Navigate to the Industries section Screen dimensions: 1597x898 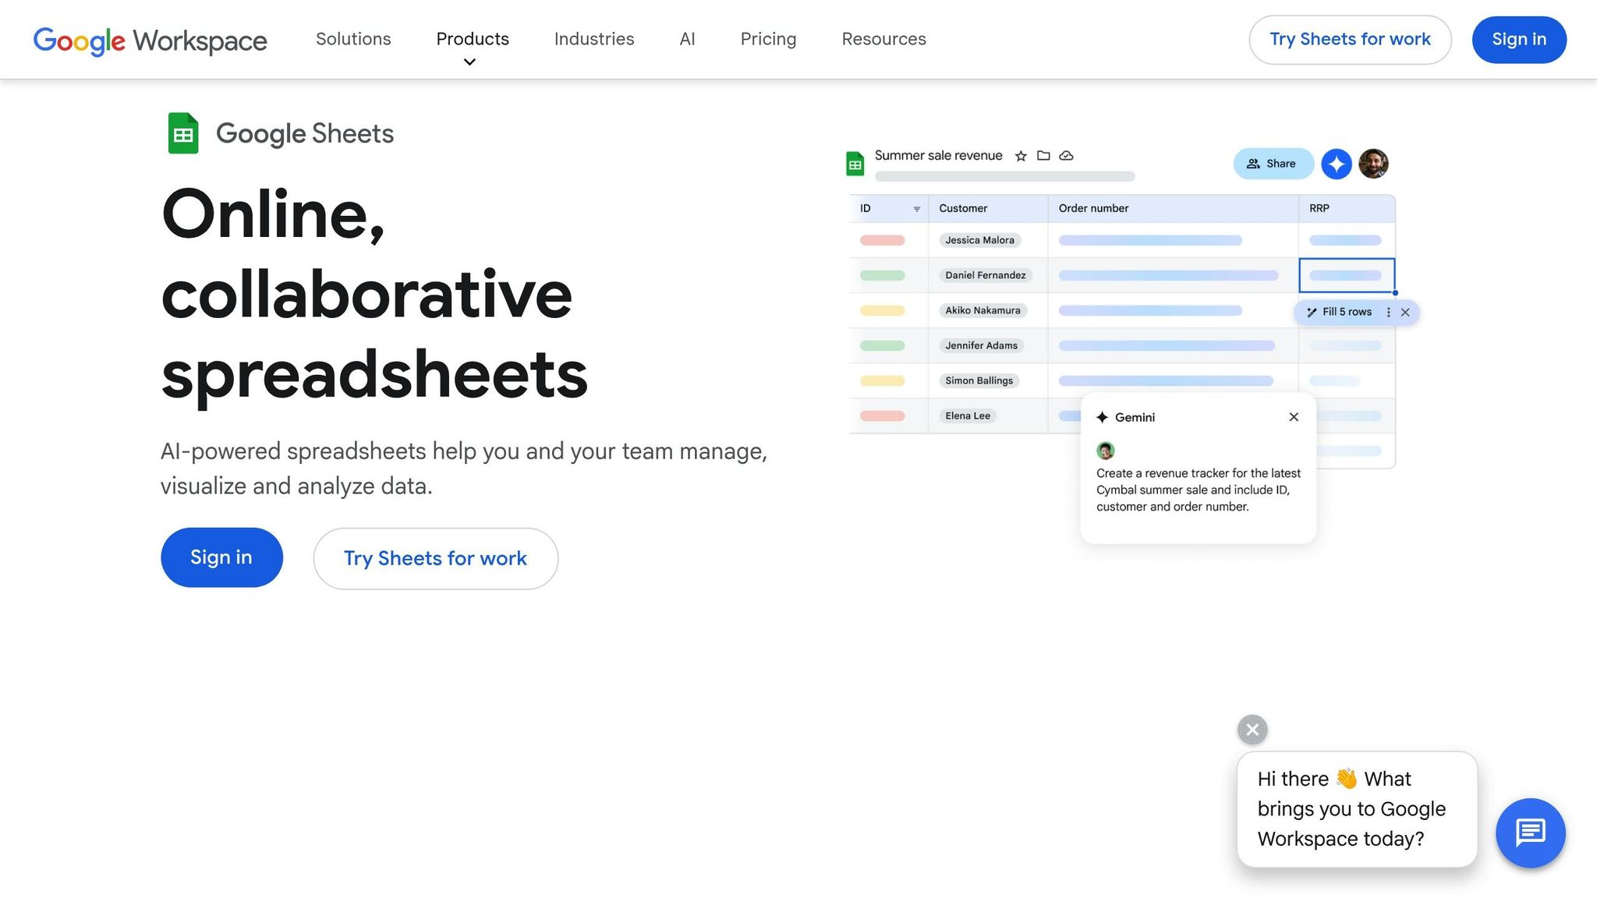[x=593, y=39]
